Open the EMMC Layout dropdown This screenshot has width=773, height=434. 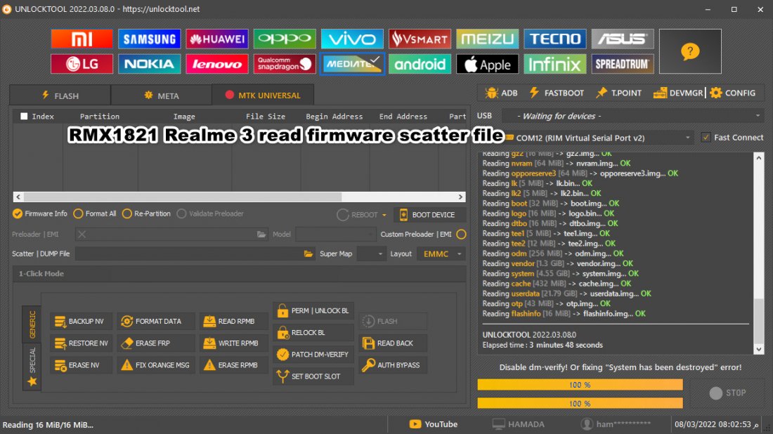(x=441, y=254)
